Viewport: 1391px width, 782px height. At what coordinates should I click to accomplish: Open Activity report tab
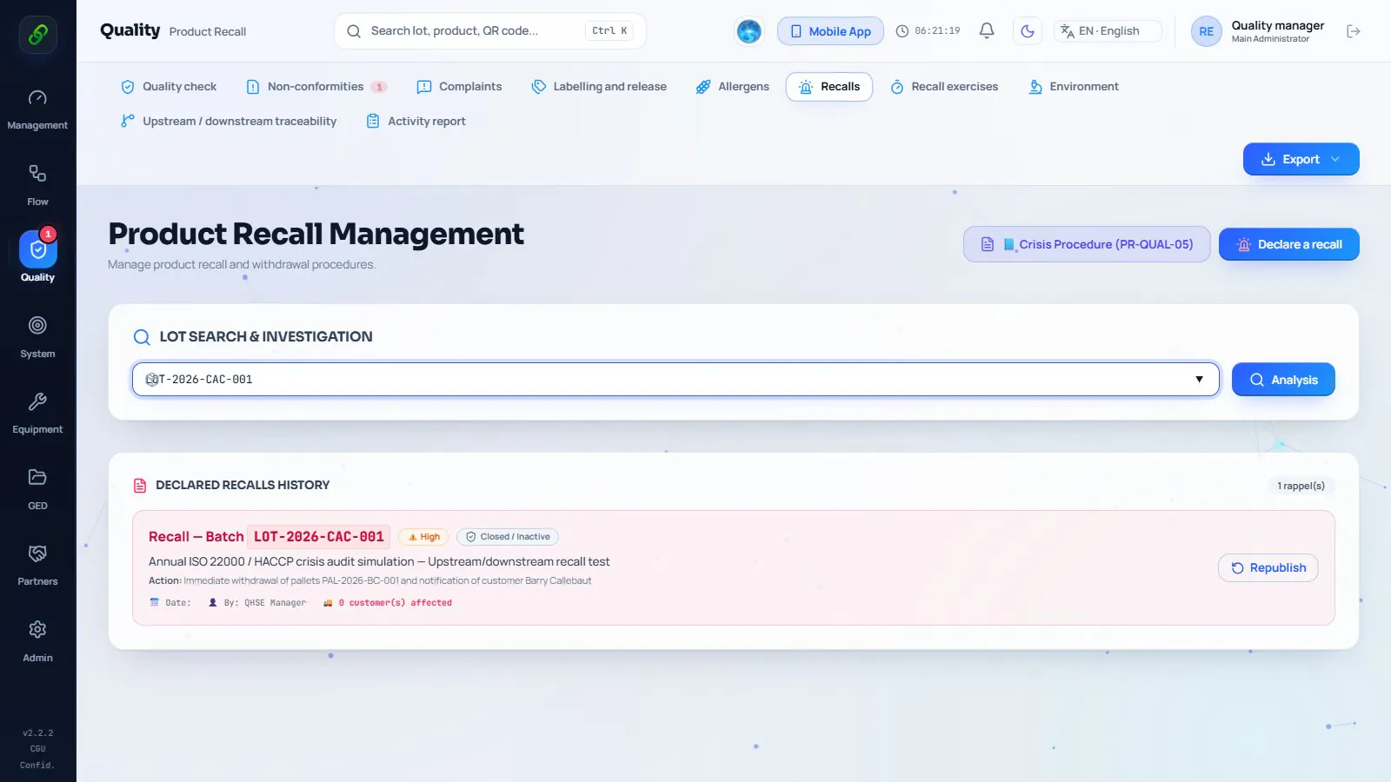click(416, 122)
